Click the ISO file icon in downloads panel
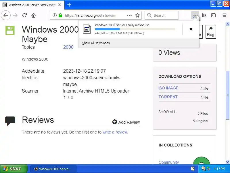Viewport: 230px width, 173px height. (87, 29)
